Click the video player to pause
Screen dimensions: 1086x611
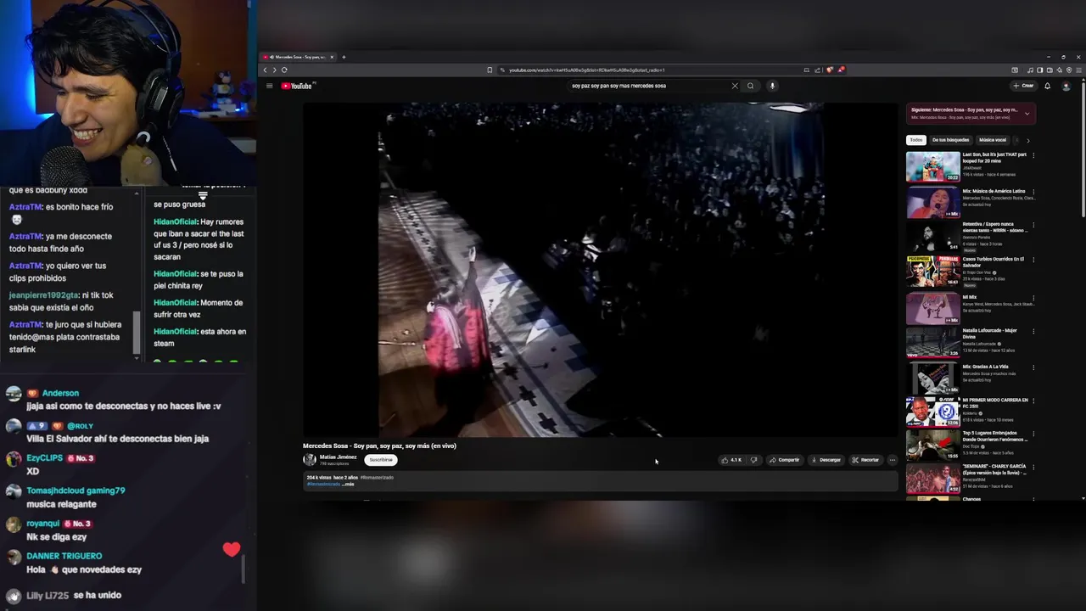600,270
